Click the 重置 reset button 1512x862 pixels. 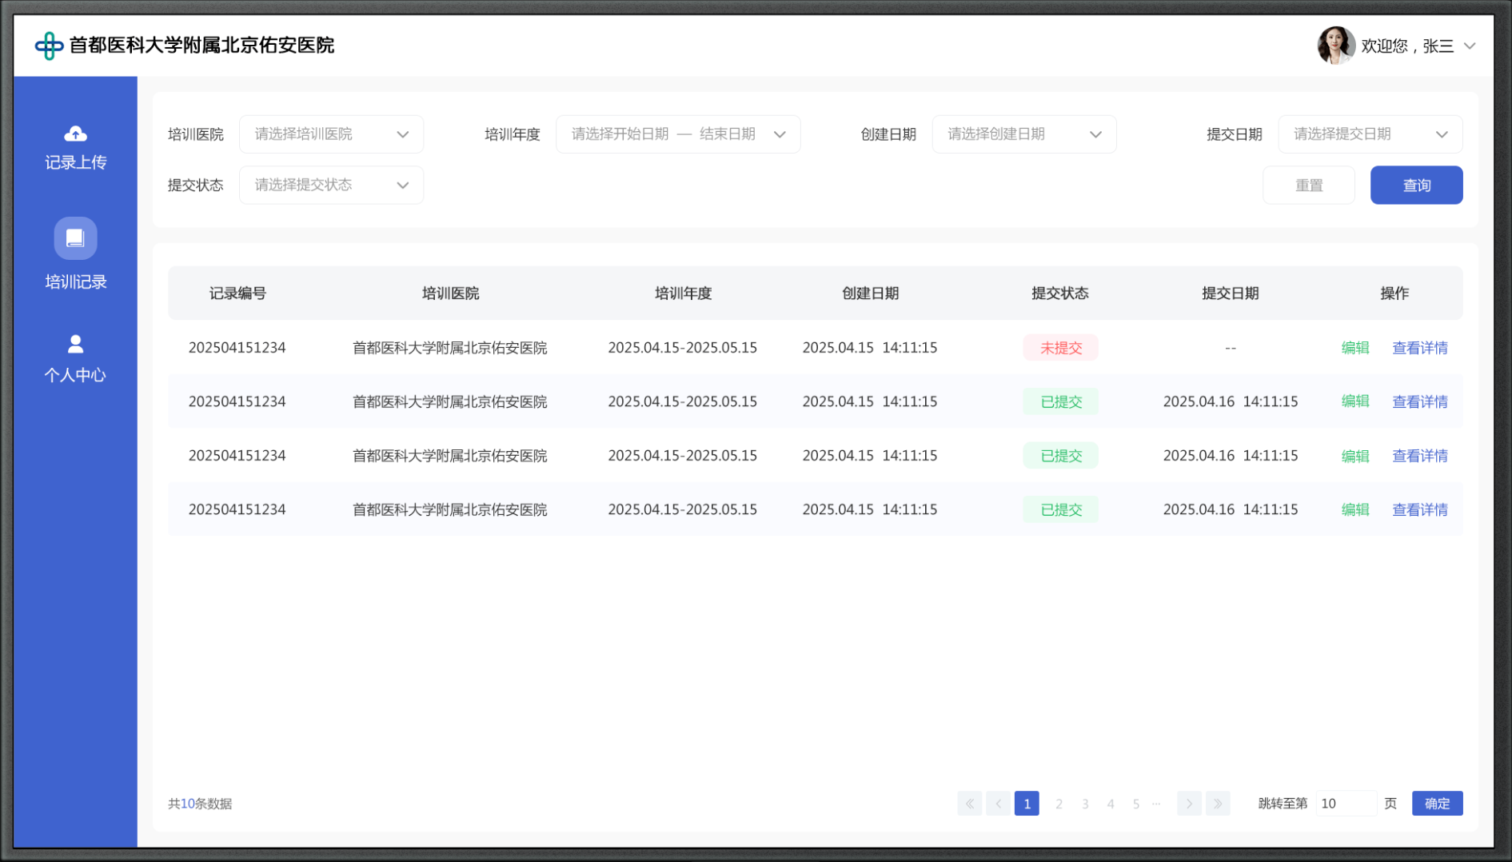point(1308,186)
